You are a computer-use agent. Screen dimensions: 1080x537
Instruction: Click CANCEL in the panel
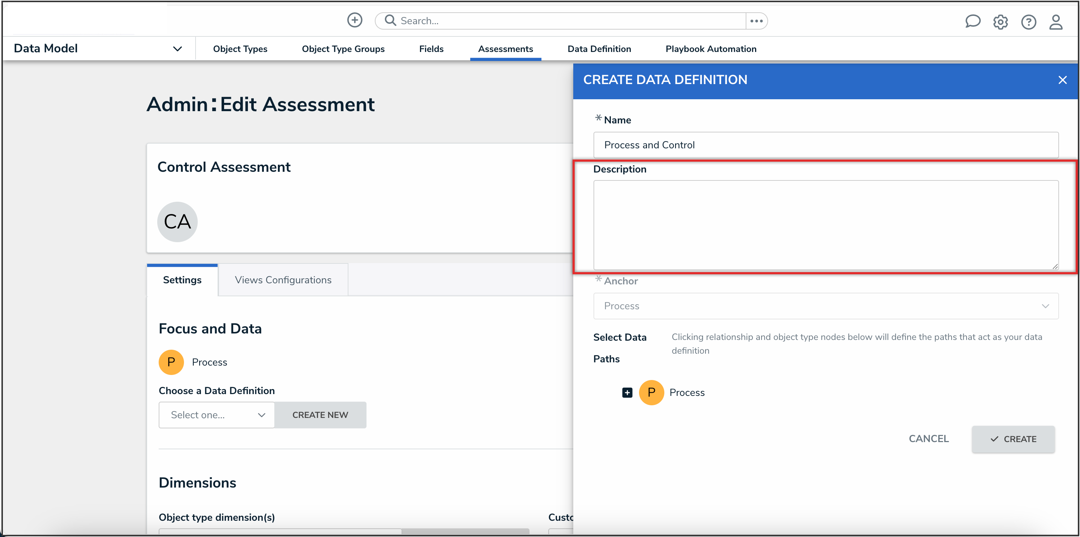tap(928, 438)
